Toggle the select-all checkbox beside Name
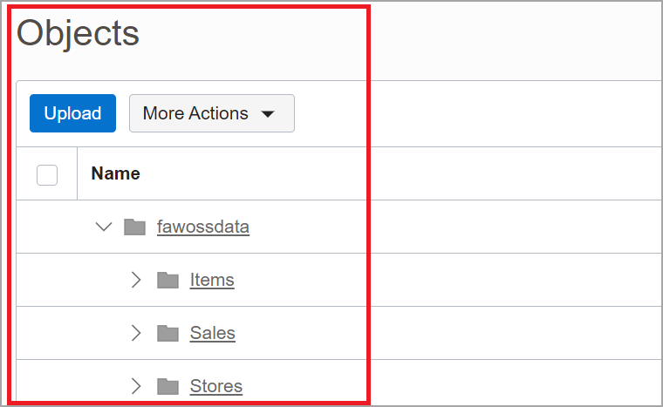The image size is (663, 407). pyautogui.click(x=47, y=174)
